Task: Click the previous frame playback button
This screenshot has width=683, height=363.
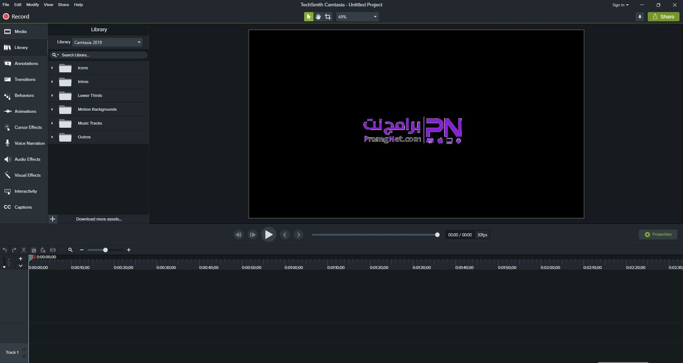Action: tap(239, 235)
